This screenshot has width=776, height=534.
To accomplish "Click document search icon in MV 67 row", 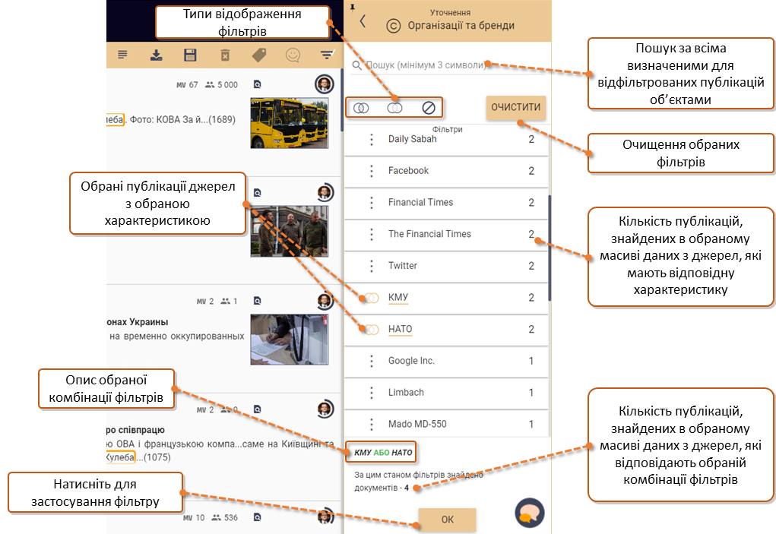I will point(258,84).
